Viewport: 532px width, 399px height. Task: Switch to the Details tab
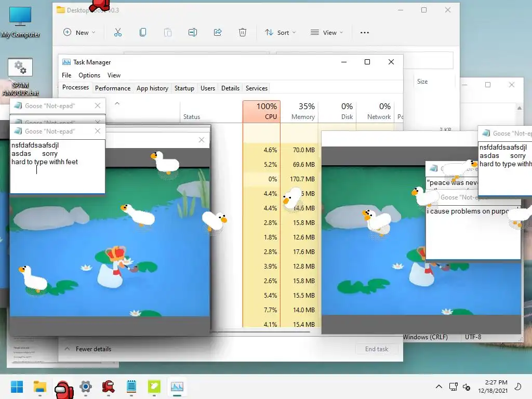tap(230, 88)
